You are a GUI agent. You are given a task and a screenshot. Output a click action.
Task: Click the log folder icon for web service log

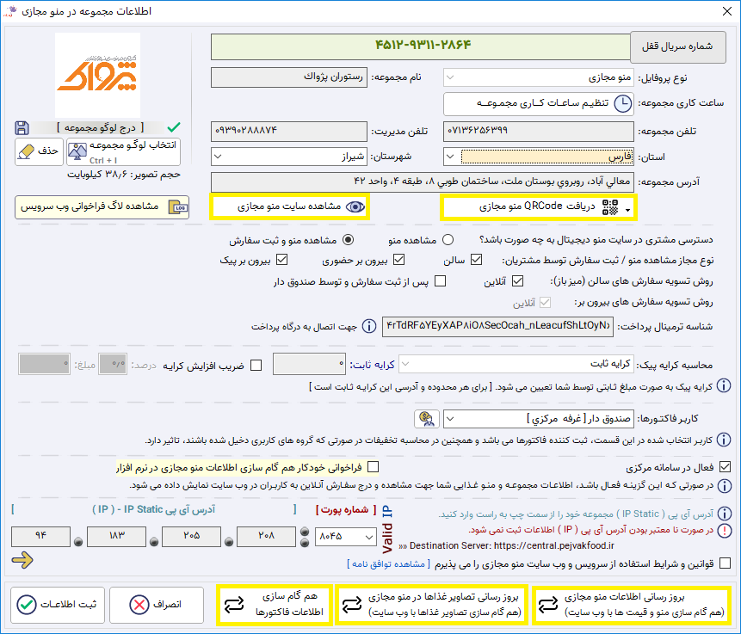tap(178, 207)
